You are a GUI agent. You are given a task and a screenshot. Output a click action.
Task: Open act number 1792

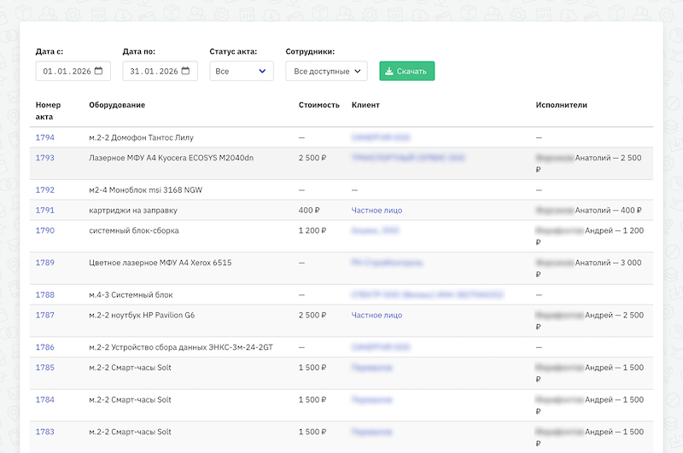(44, 190)
